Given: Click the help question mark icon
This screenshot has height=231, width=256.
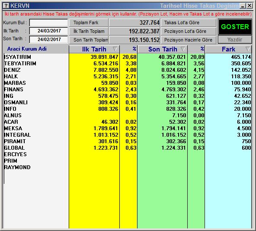Looking at the screenshot, I should coord(6,6).
